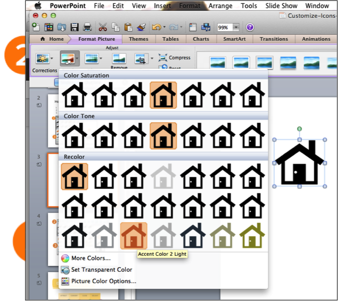The height and width of the screenshot is (301, 338).
Task: Click the New Presentation toolbar icon
Action: tap(36, 27)
